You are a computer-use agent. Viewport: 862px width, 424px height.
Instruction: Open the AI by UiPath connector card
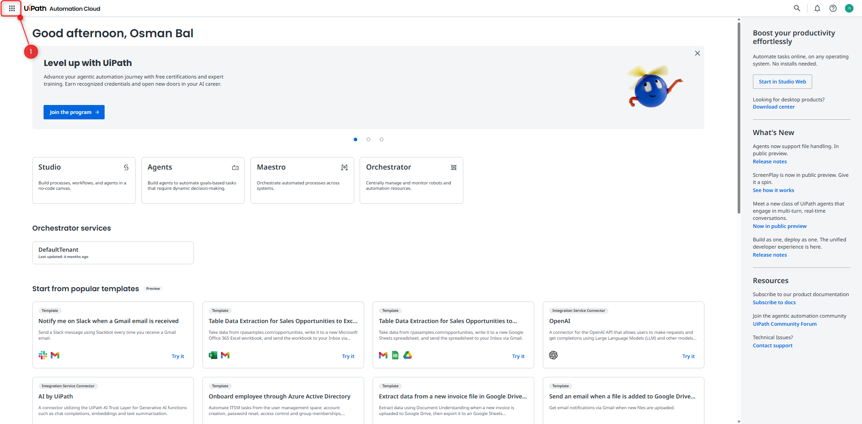[x=113, y=400]
